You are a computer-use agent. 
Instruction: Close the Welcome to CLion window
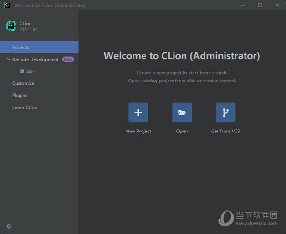(277, 5)
